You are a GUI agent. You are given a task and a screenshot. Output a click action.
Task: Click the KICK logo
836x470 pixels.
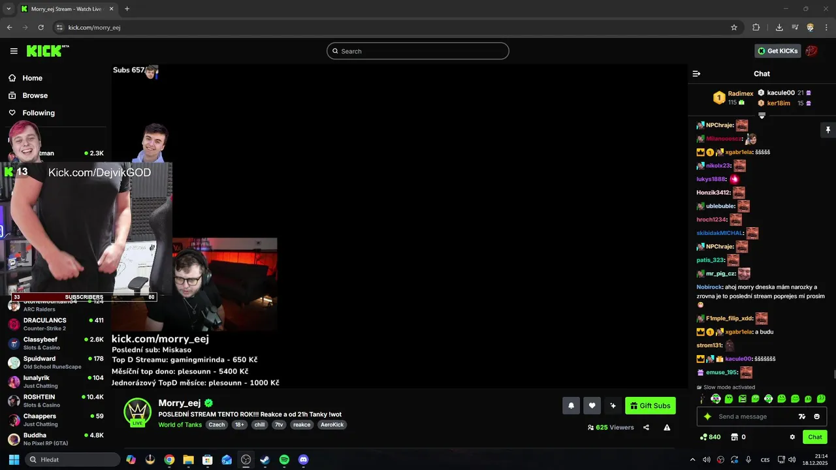(47, 51)
